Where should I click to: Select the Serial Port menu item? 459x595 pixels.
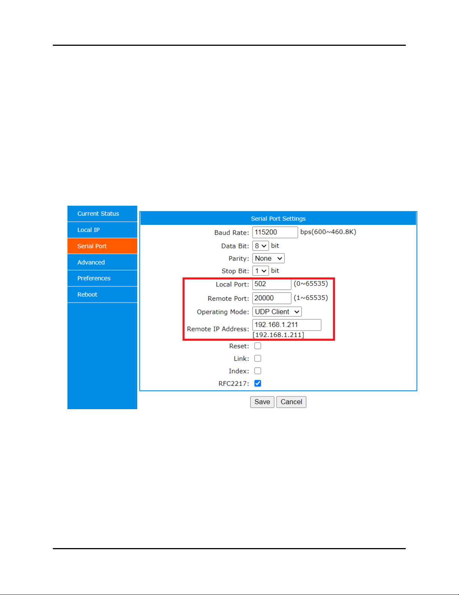pyautogui.click(x=102, y=246)
